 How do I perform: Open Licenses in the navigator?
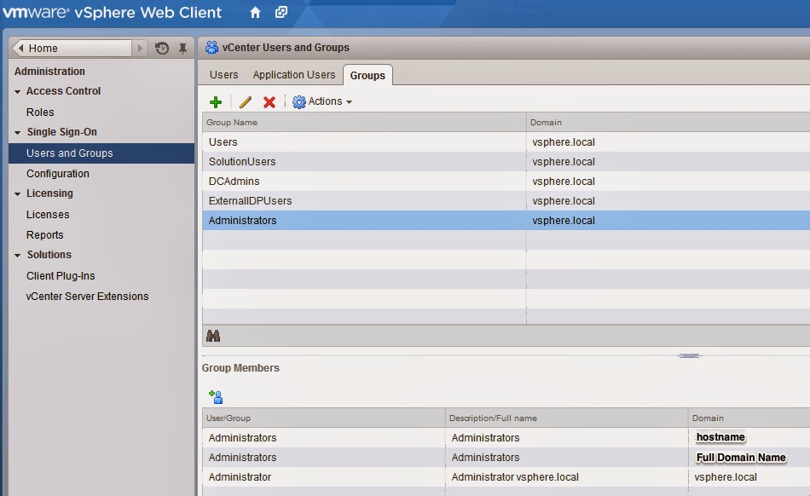(x=48, y=214)
